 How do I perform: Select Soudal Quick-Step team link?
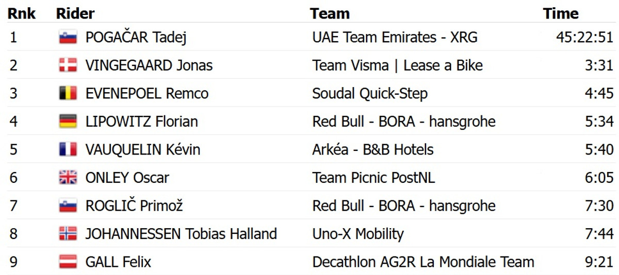point(369,94)
